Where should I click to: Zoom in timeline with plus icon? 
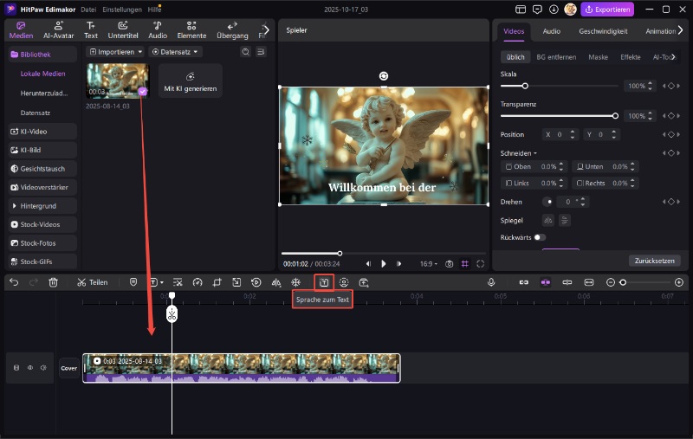pyautogui.click(x=679, y=282)
